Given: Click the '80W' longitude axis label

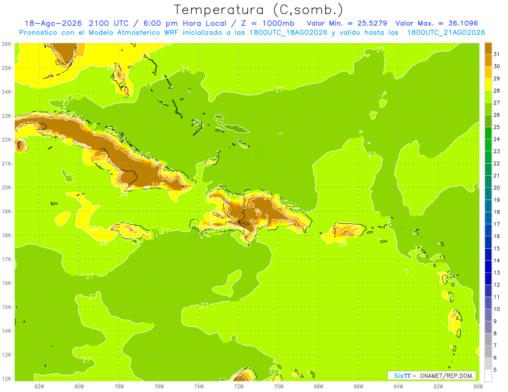Looking at the screenshot, I should (79, 387).
